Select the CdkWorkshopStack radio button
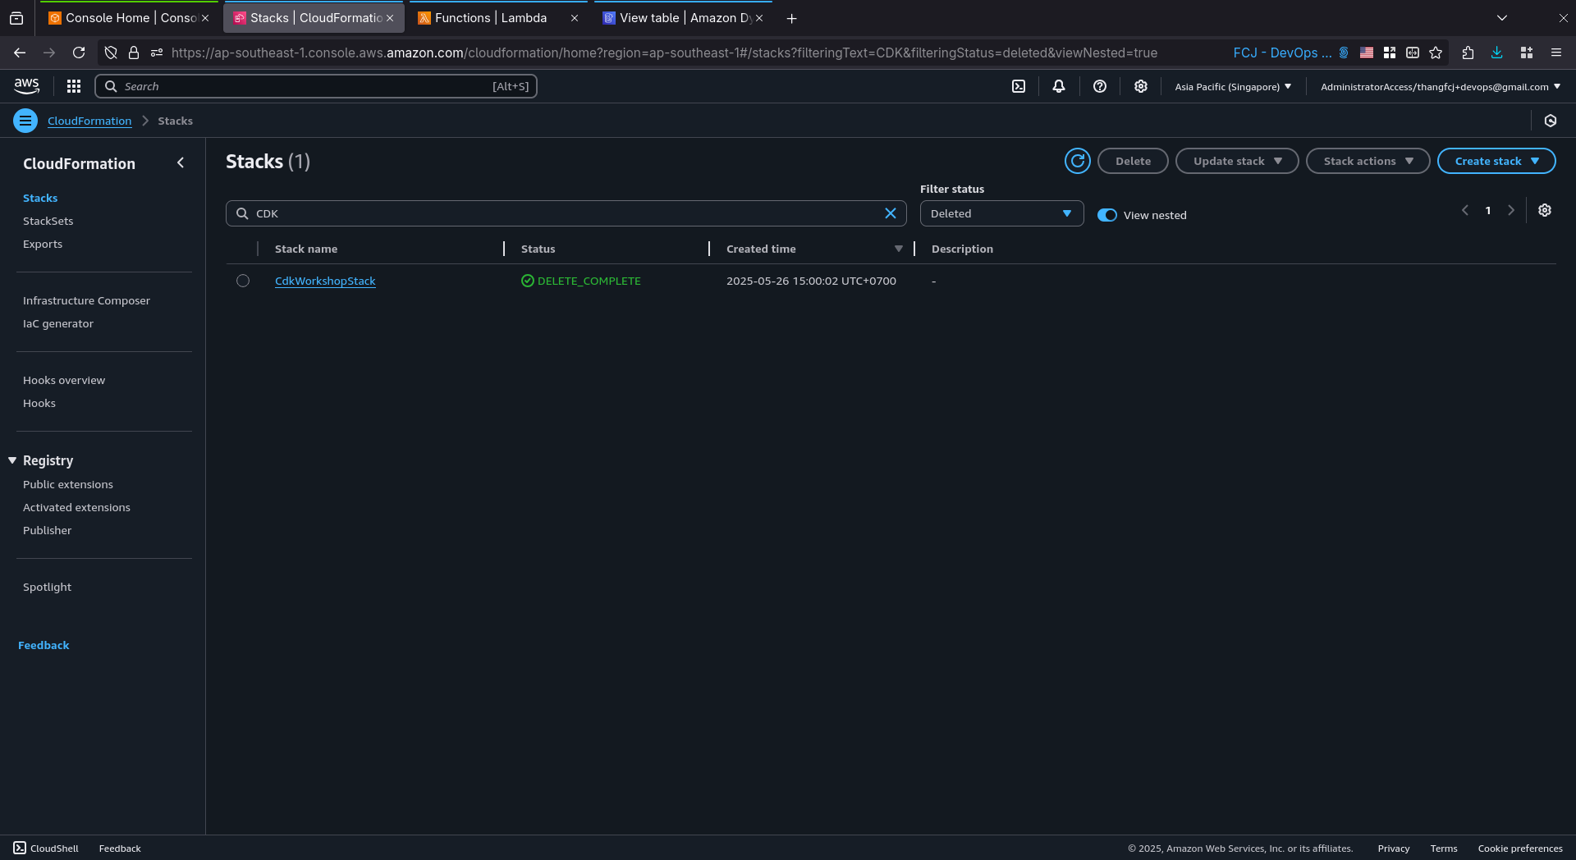The height and width of the screenshot is (860, 1576). (243, 281)
